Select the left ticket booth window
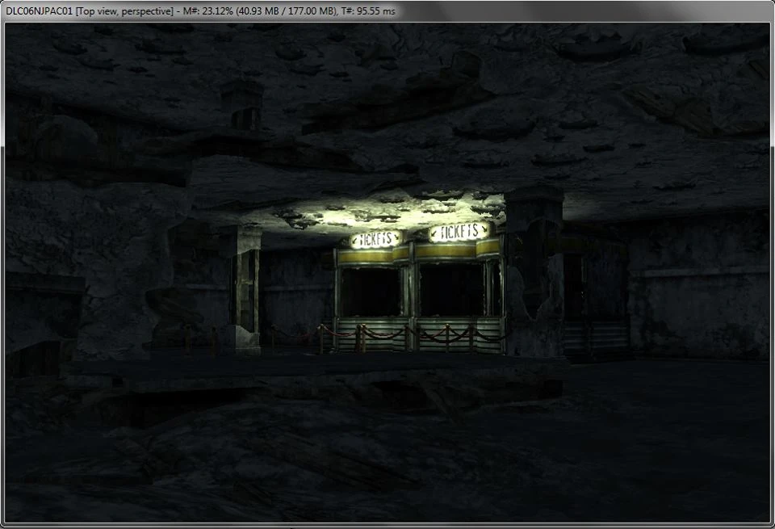This screenshot has height=529, width=775. tap(371, 292)
